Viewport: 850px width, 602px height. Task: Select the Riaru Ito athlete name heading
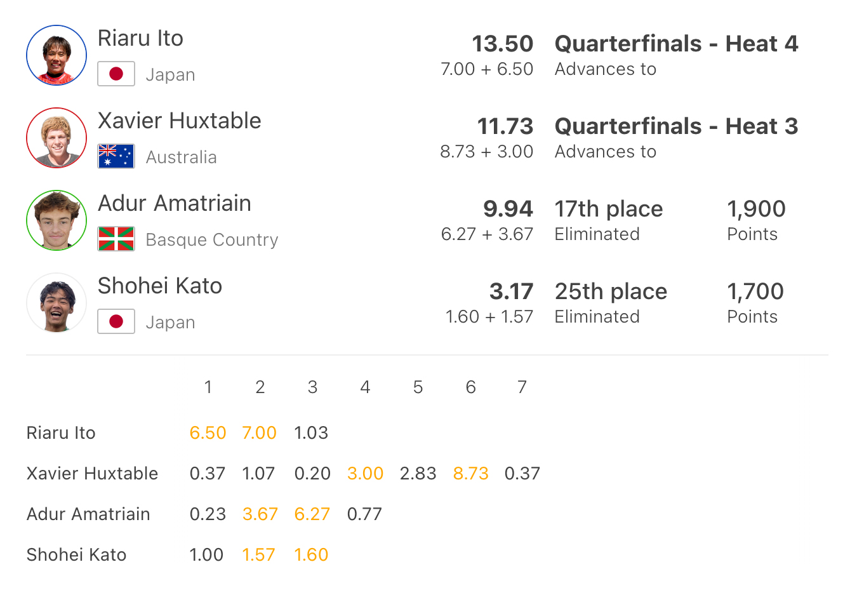point(140,38)
